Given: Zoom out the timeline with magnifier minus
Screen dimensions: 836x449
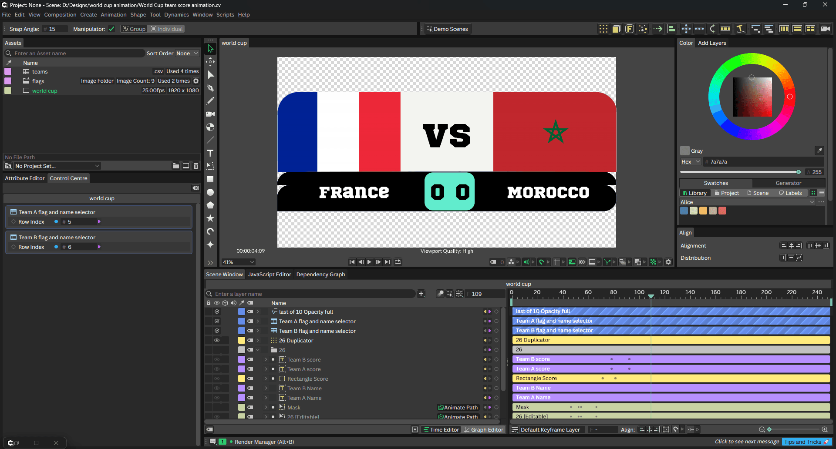Looking at the screenshot, I should tap(762, 429).
